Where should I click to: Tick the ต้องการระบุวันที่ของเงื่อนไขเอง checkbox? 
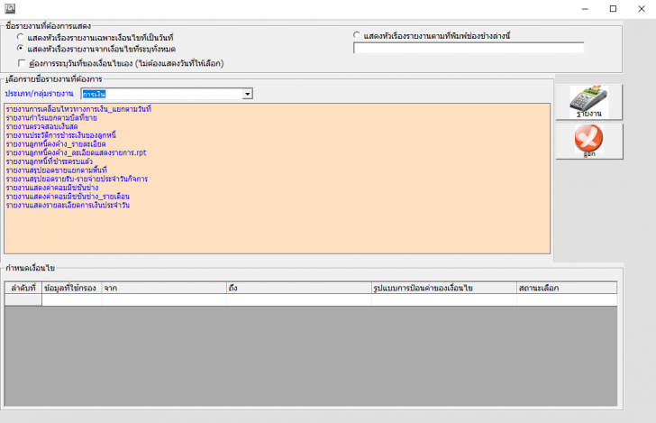pyautogui.click(x=22, y=63)
